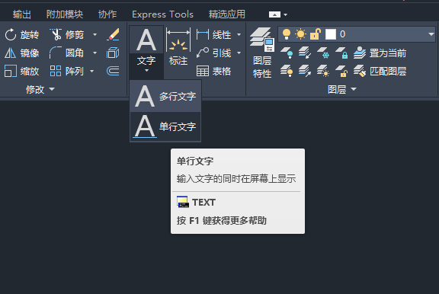Click the turn all layers on icon
This screenshot has width=439, height=294.
click(x=287, y=71)
